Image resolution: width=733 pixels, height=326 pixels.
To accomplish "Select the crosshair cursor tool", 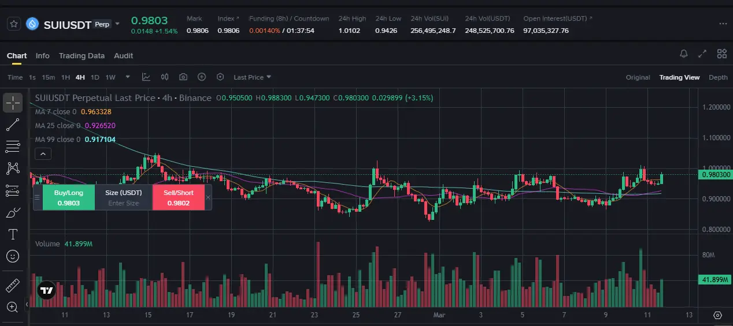I will pos(12,102).
